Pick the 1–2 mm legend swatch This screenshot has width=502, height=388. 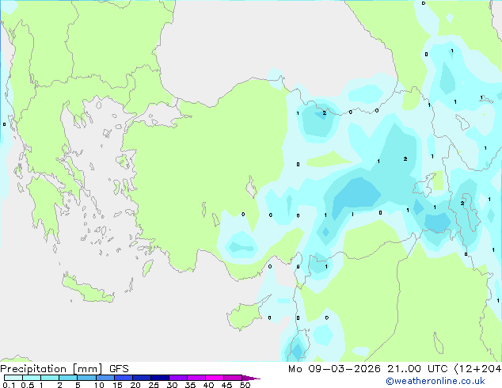point(50,378)
